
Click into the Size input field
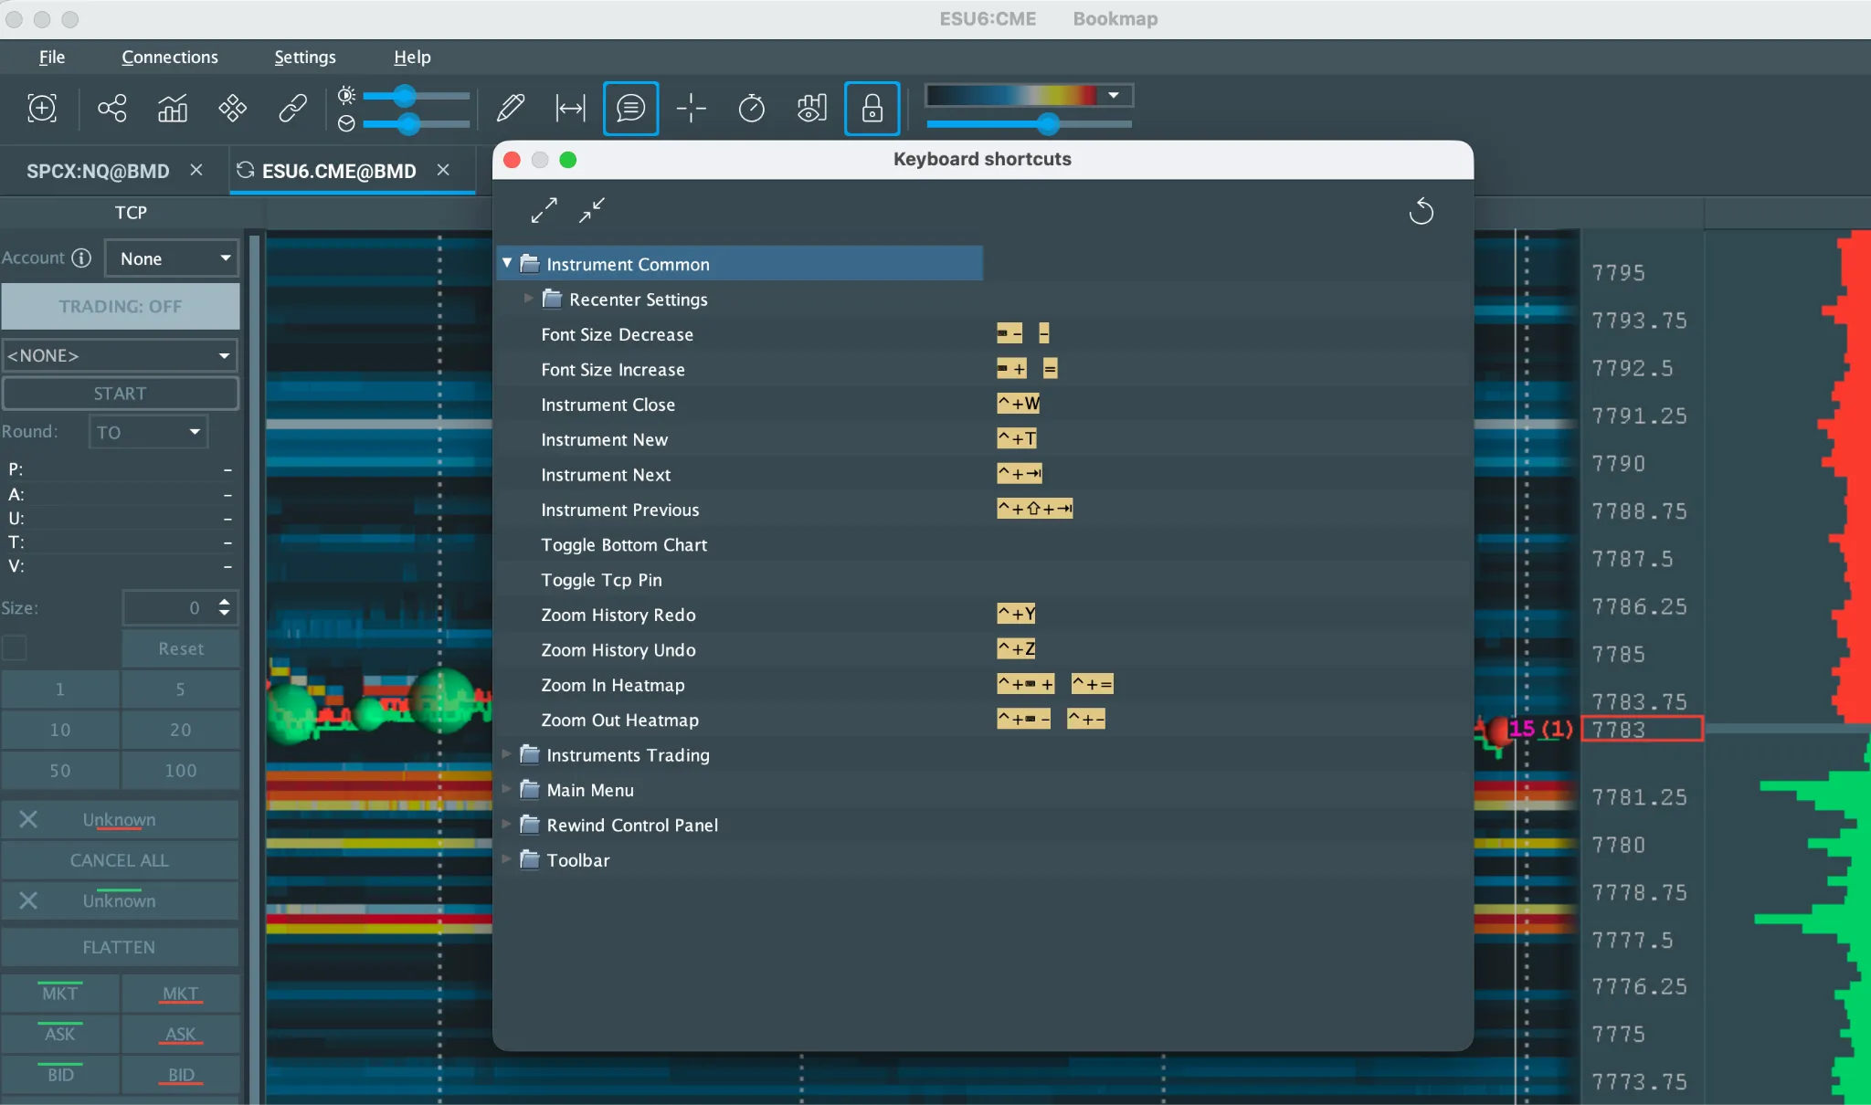pyautogui.click(x=167, y=607)
